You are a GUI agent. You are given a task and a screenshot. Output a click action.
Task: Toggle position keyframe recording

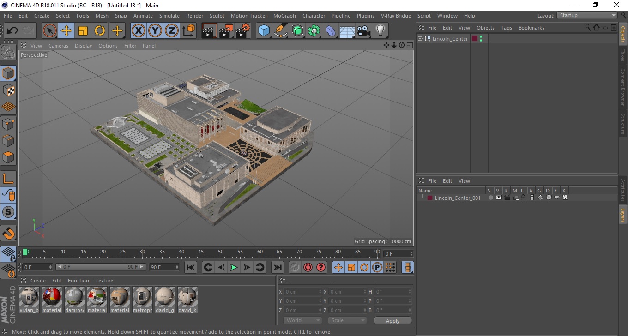(338, 267)
